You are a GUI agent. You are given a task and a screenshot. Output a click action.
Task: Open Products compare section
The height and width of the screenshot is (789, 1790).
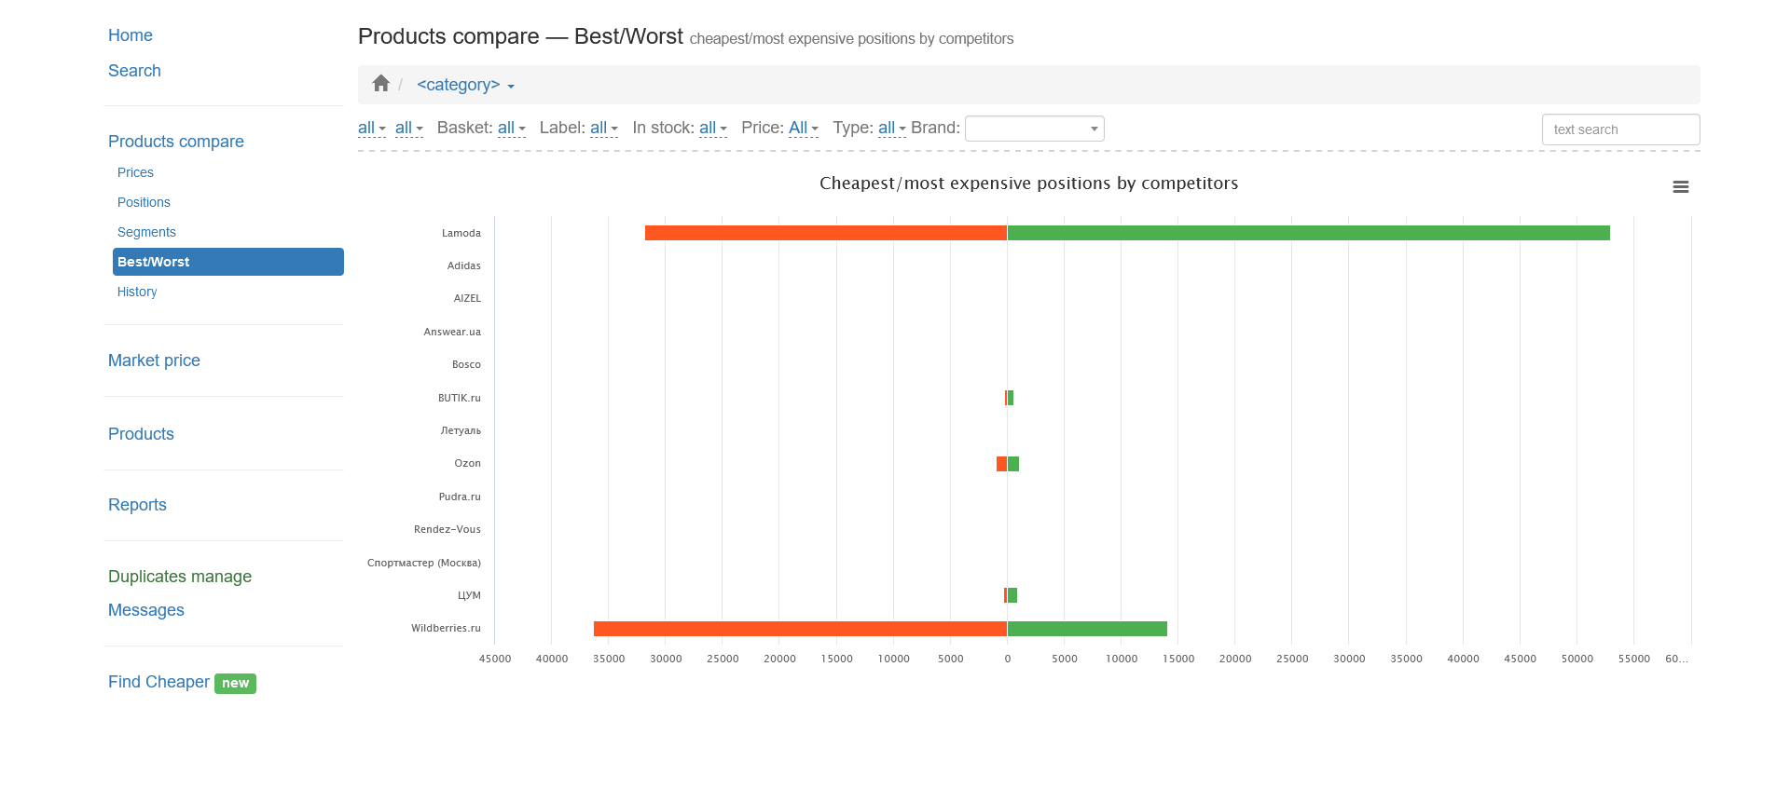click(176, 142)
